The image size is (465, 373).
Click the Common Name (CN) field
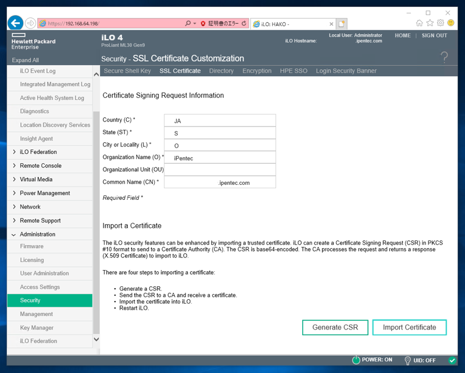pos(220,182)
